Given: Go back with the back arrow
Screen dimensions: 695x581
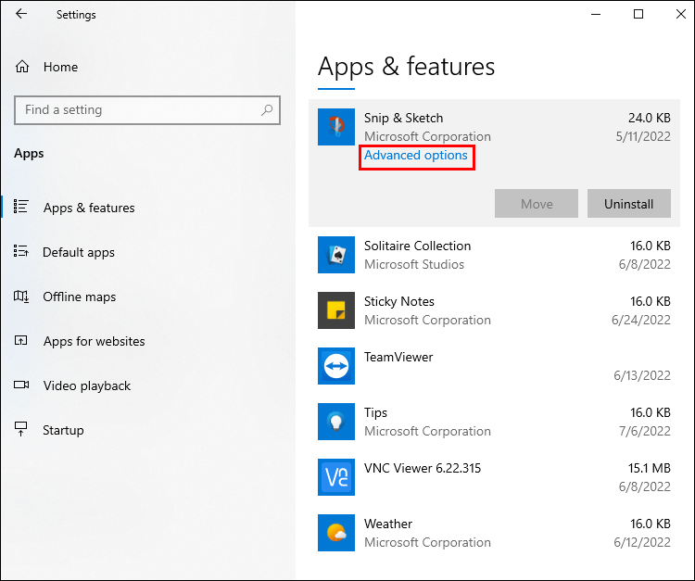Looking at the screenshot, I should [20, 14].
